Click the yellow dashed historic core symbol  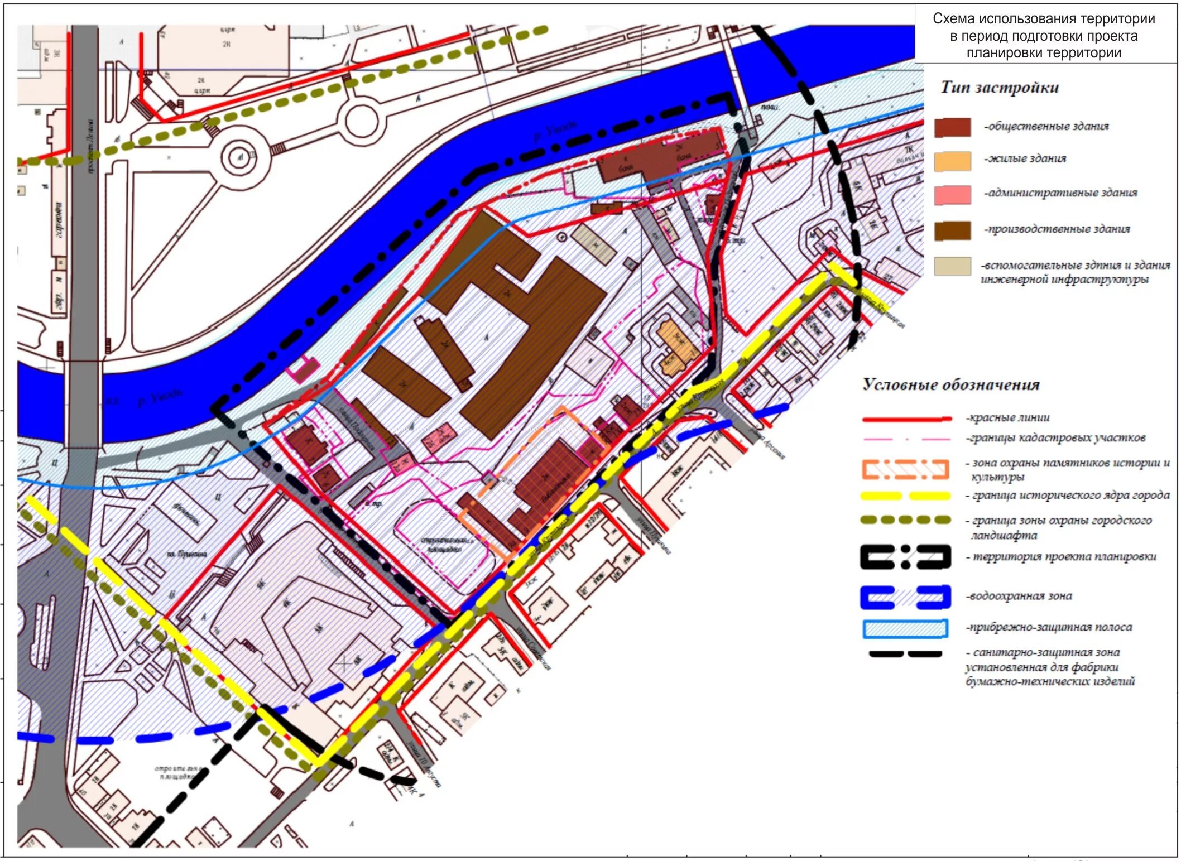pyautogui.click(x=905, y=496)
